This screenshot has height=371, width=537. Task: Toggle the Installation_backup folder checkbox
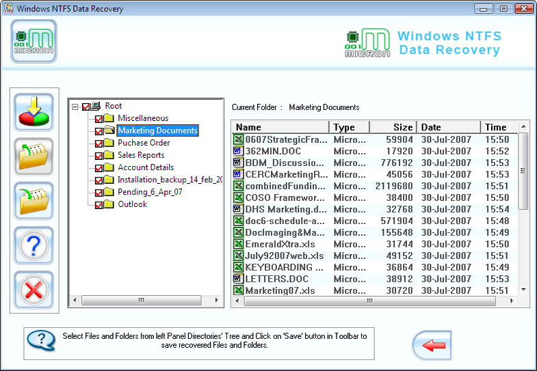pos(99,180)
